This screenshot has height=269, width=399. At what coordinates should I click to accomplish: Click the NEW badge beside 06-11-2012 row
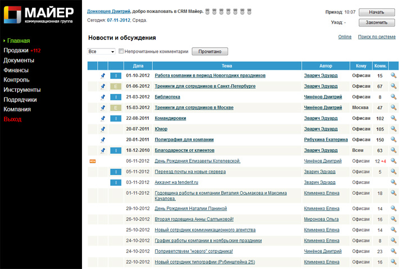click(93, 161)
